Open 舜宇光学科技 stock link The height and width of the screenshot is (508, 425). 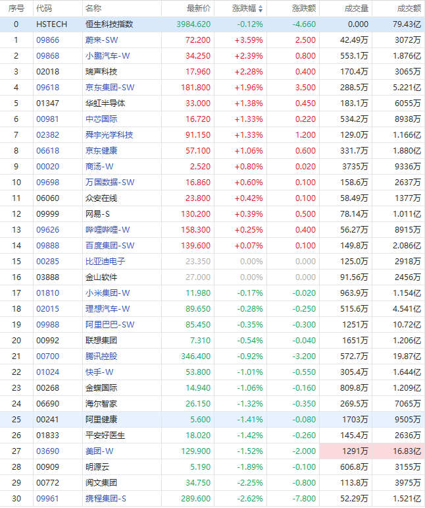pos(109,135)
